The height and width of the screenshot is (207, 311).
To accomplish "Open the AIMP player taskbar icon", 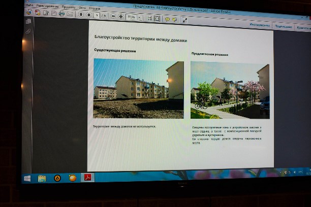I will [x=57, y=178].
